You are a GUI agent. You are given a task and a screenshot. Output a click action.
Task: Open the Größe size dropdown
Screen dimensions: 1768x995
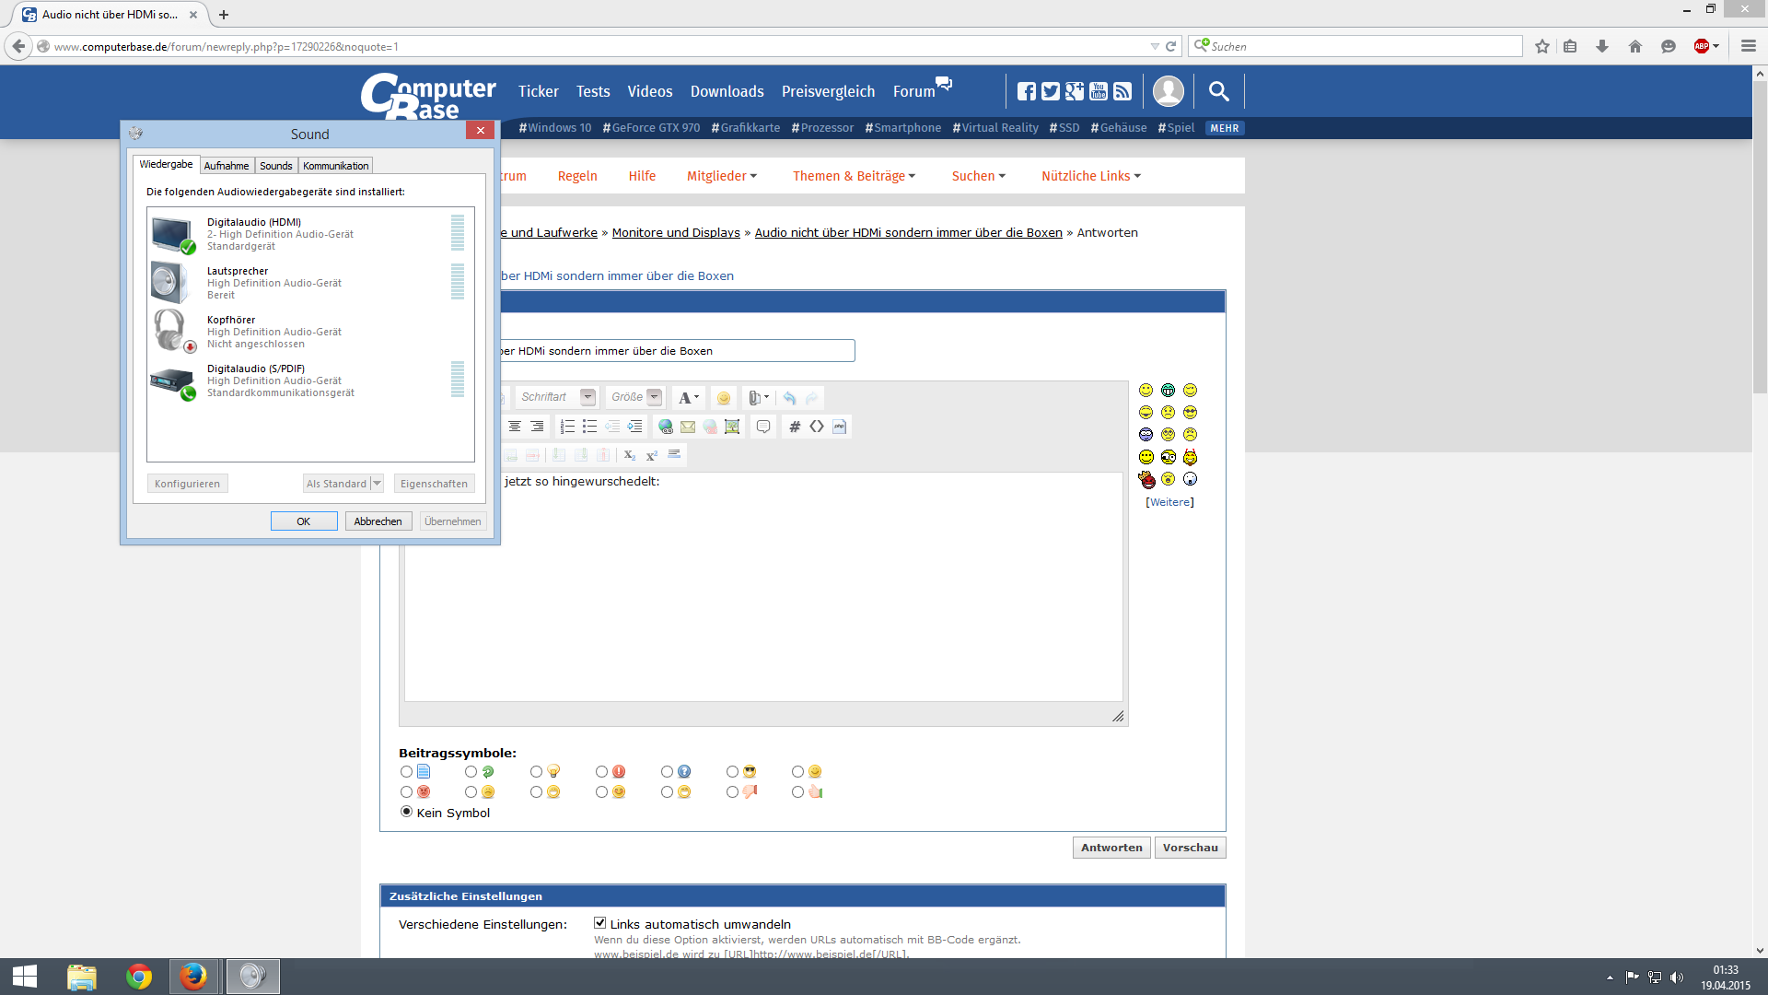pos(654,397)
